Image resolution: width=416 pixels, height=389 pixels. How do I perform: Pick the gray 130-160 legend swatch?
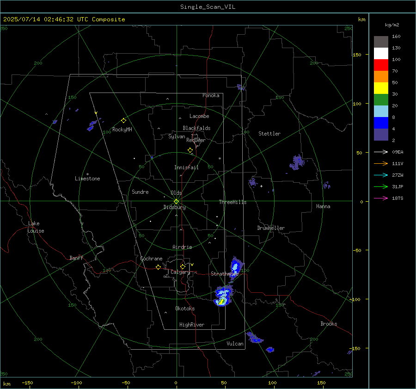pos(381,42)
